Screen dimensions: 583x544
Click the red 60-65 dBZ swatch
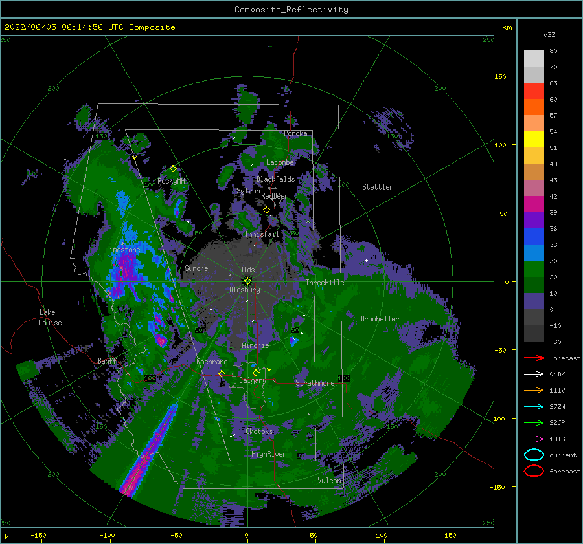(x=534, y=91)
